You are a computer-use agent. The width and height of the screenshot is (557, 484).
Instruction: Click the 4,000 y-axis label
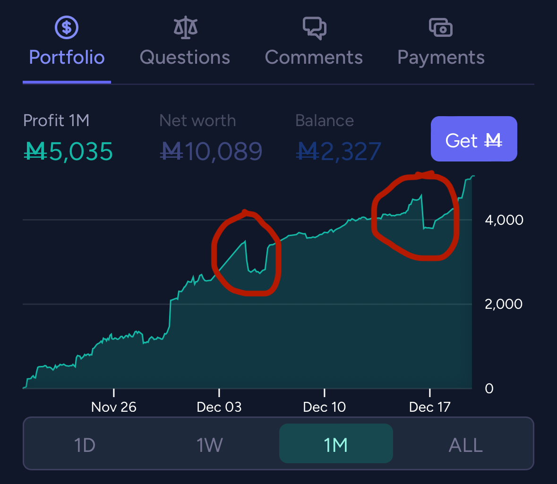point(504,220)
